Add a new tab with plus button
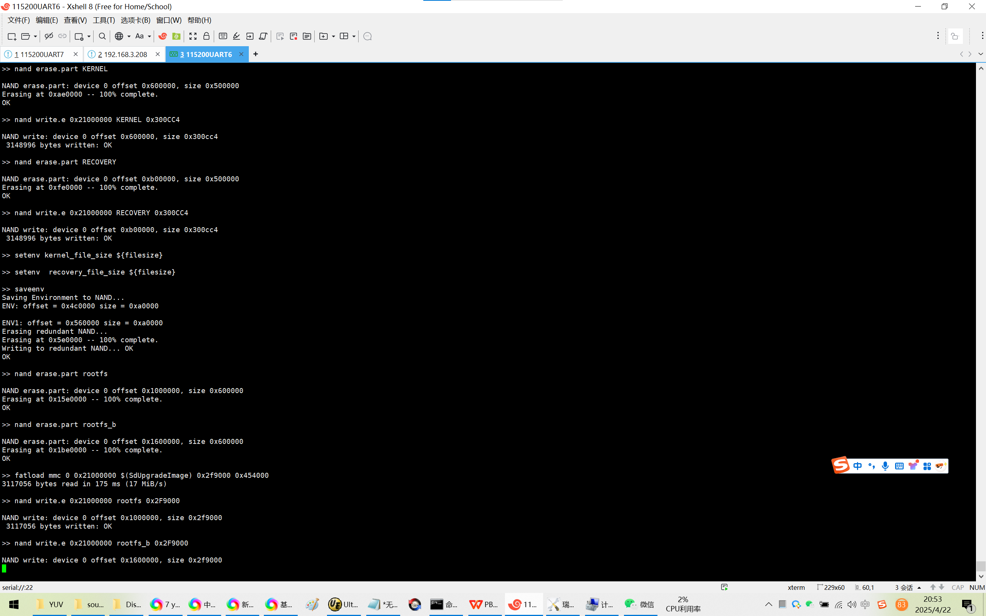The image size is (986, 616). pyautogui.click(x=255, y=54)
